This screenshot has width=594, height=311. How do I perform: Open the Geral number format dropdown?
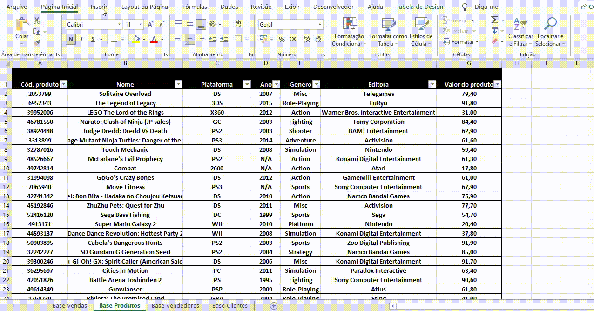pyautogui.click(x=320, y=25)
